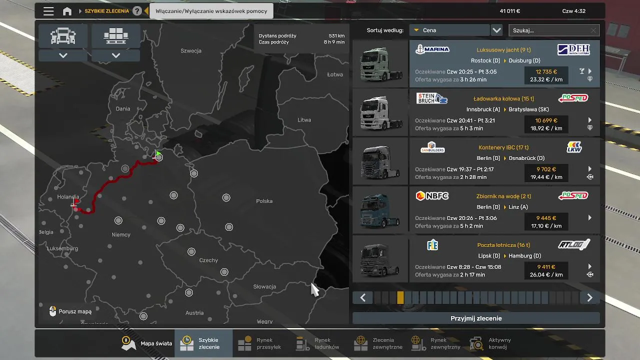Click Przyjmij zlecenie button
Image resolution: width=640 pixels, height=360 pixels.
[476, 318]
